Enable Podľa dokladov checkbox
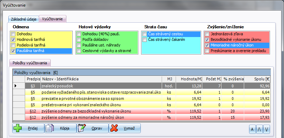 click(x=79, y=39)
